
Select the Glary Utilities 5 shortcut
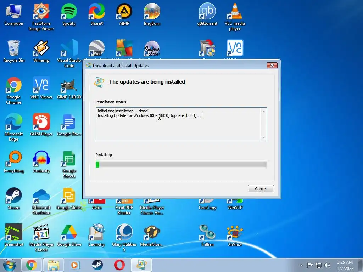pyautogui.click(x=124, y=238)
